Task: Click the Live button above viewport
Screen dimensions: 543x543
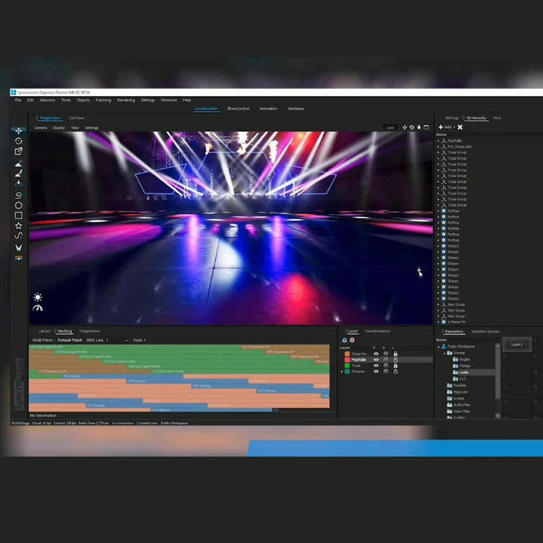Action: click(x=390, y=128)
